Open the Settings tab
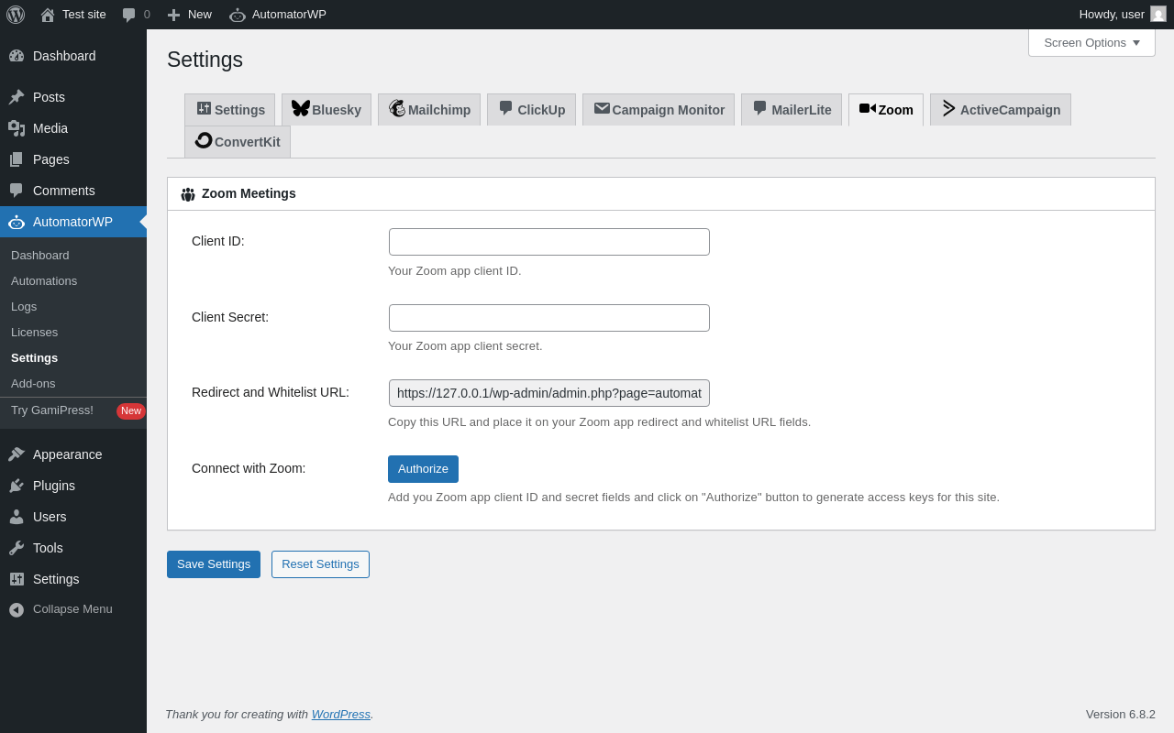 coord(229,110)
